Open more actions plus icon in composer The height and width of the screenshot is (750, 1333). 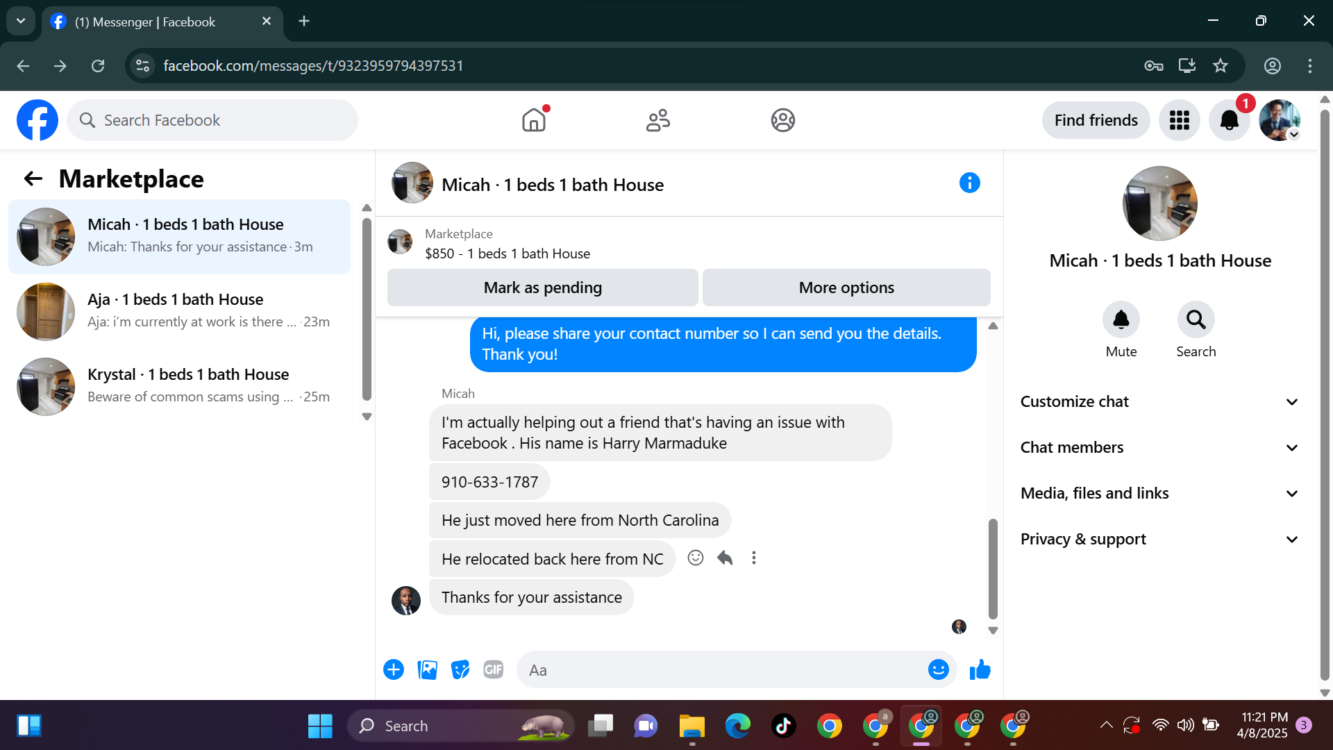click(394, 669)
